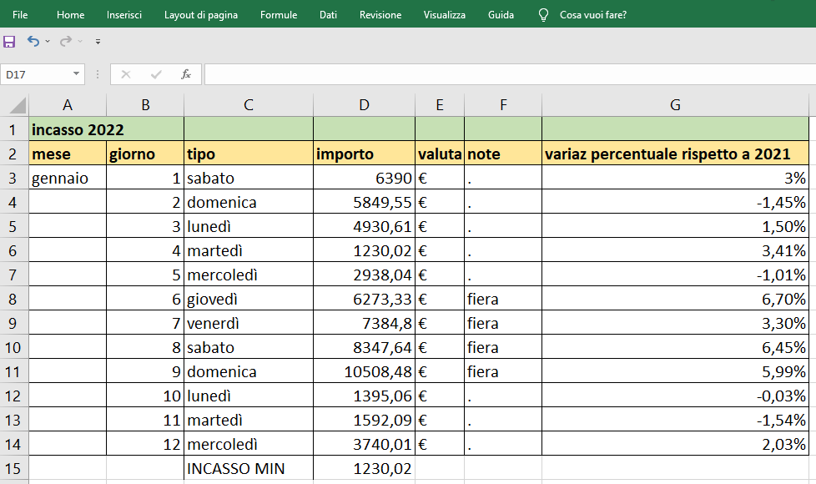
Task: Click the percentage cell -0,03%
Action: pos(676,396)
